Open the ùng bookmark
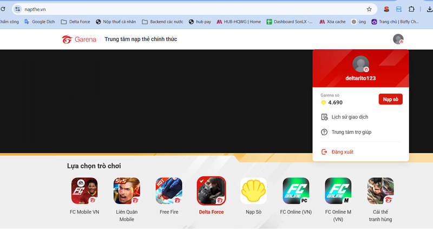 click(358, 22)
